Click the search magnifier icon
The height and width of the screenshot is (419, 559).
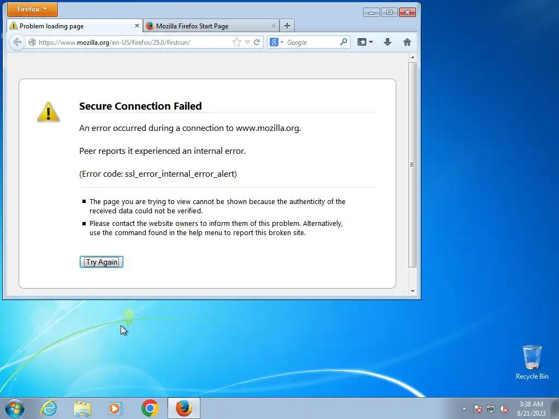click(344, 42)
